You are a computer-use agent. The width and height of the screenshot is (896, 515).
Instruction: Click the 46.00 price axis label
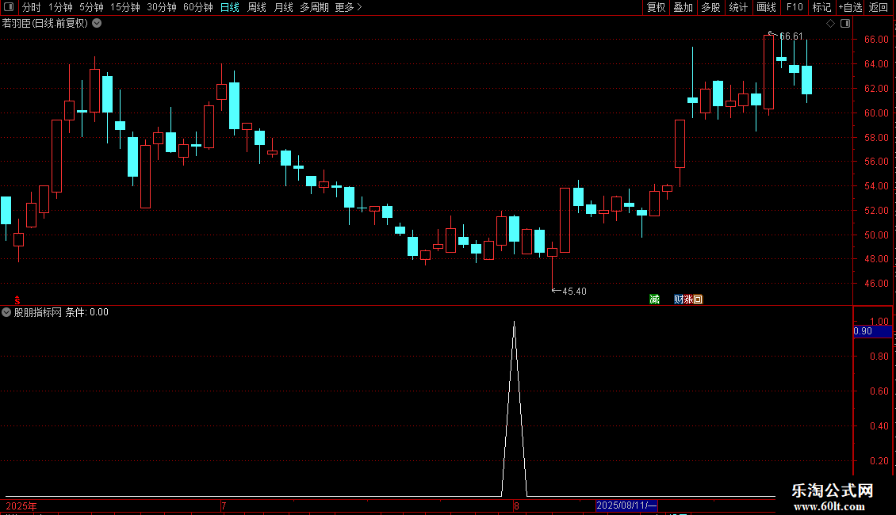point(876,284)
